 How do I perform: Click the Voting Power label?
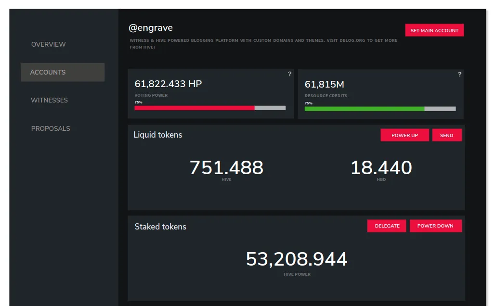click(151, 95)
